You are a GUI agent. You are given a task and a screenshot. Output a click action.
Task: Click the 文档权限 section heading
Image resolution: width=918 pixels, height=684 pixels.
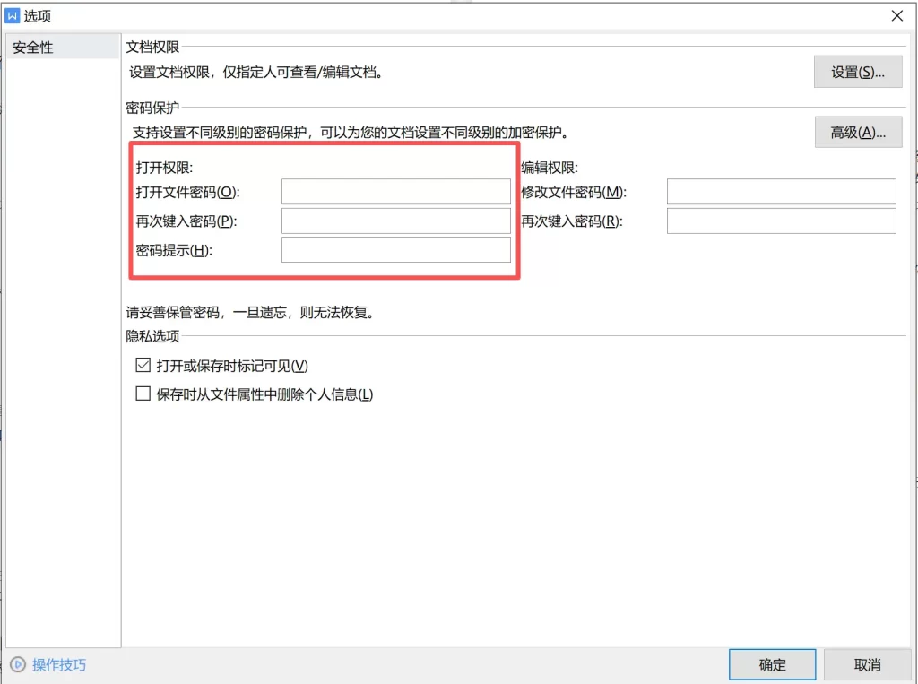(x=152, y=46)
